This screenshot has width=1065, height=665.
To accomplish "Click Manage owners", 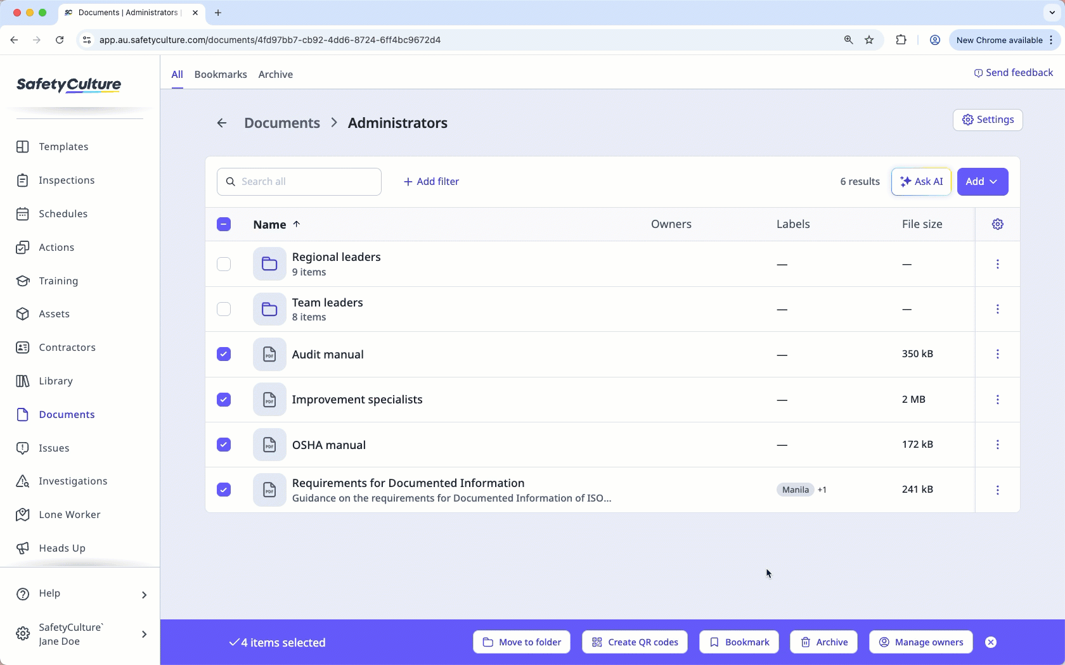I will (x=920, y=642).
